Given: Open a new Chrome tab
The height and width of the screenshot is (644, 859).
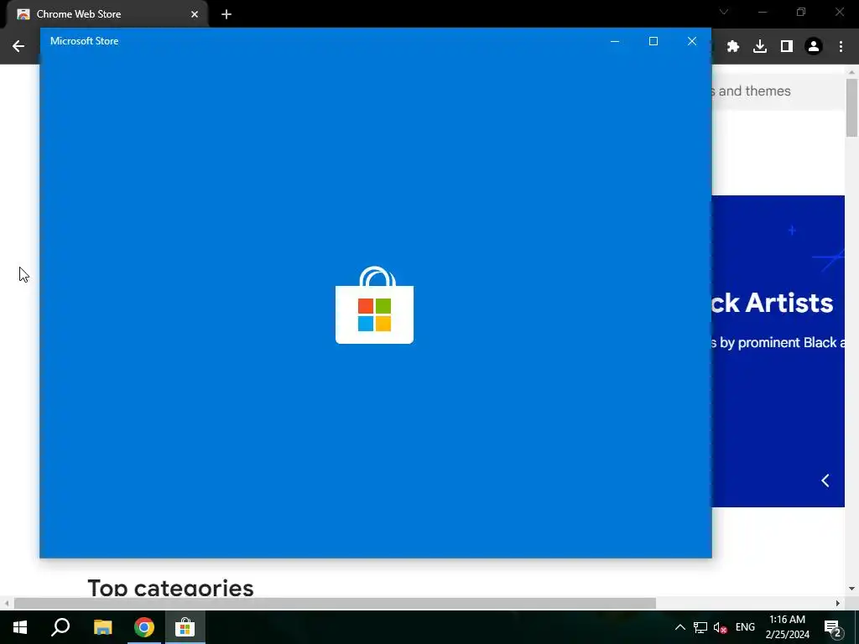Looking at the screenshot, I should tap(226, 14).
